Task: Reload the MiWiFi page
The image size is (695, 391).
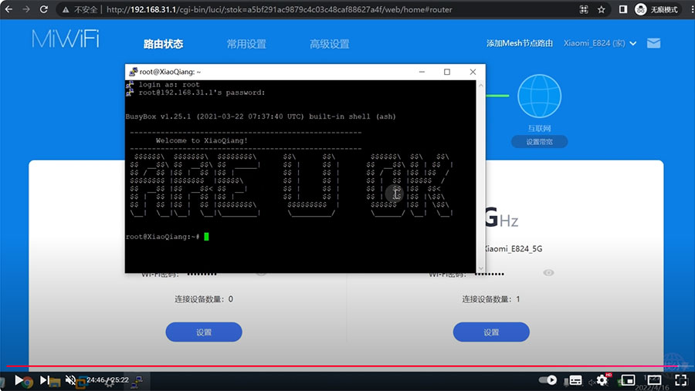Action: 43,9
